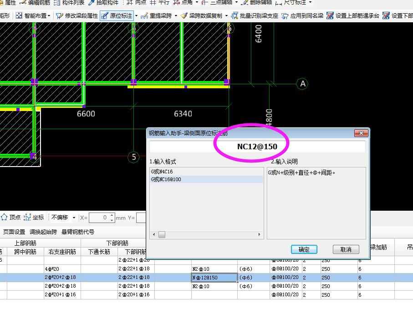Click 智能布置 smart layout tool

tap(31, 16)
